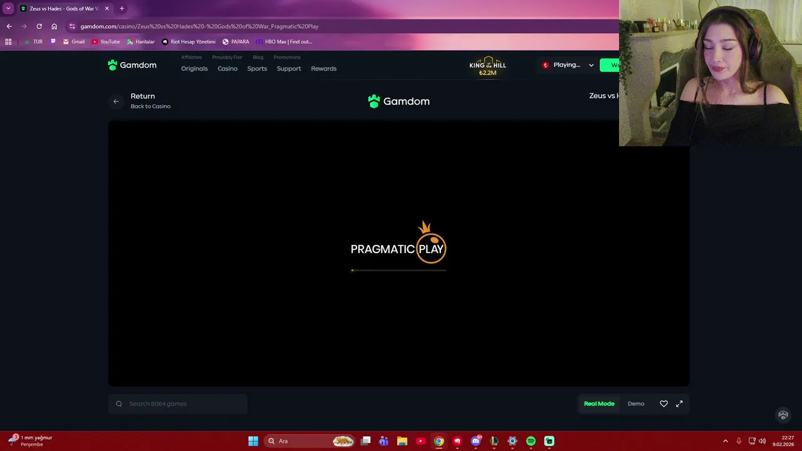802x451 pixels.
Task: Open the HBO Max bookmark
Action: click(284, 42)
